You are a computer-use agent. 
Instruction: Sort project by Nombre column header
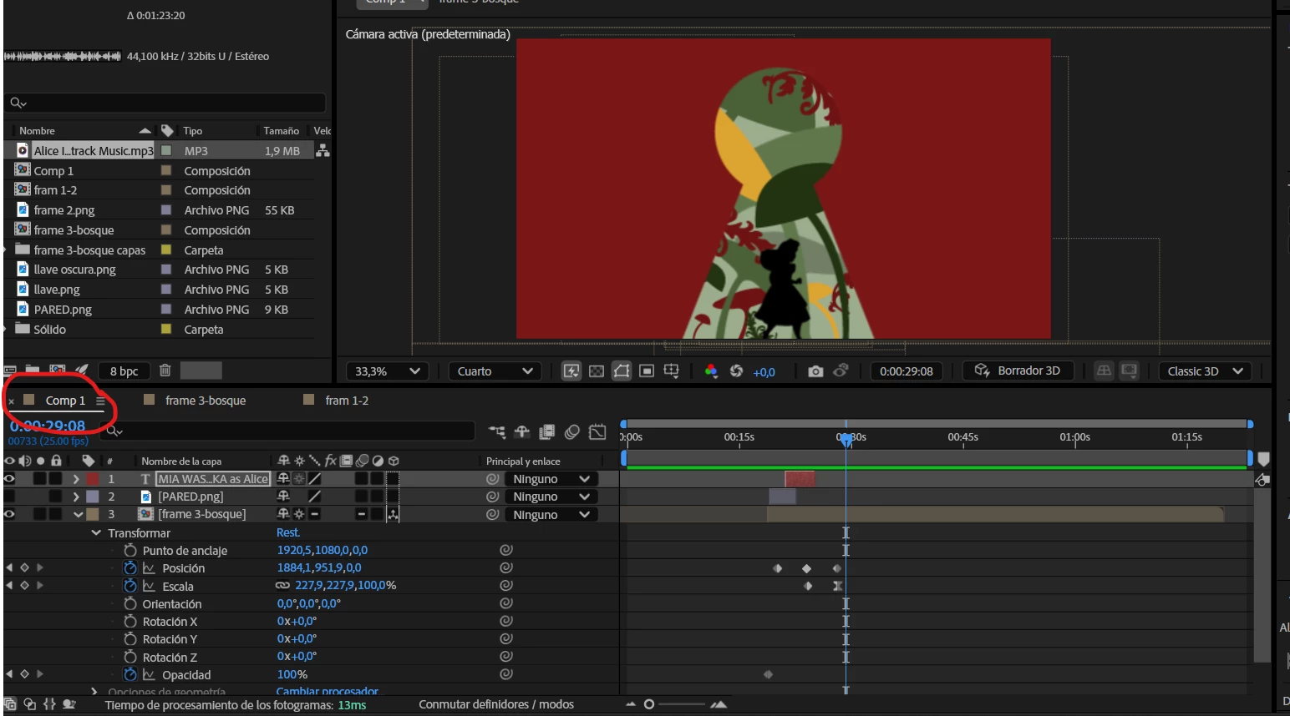coord(37,130)
